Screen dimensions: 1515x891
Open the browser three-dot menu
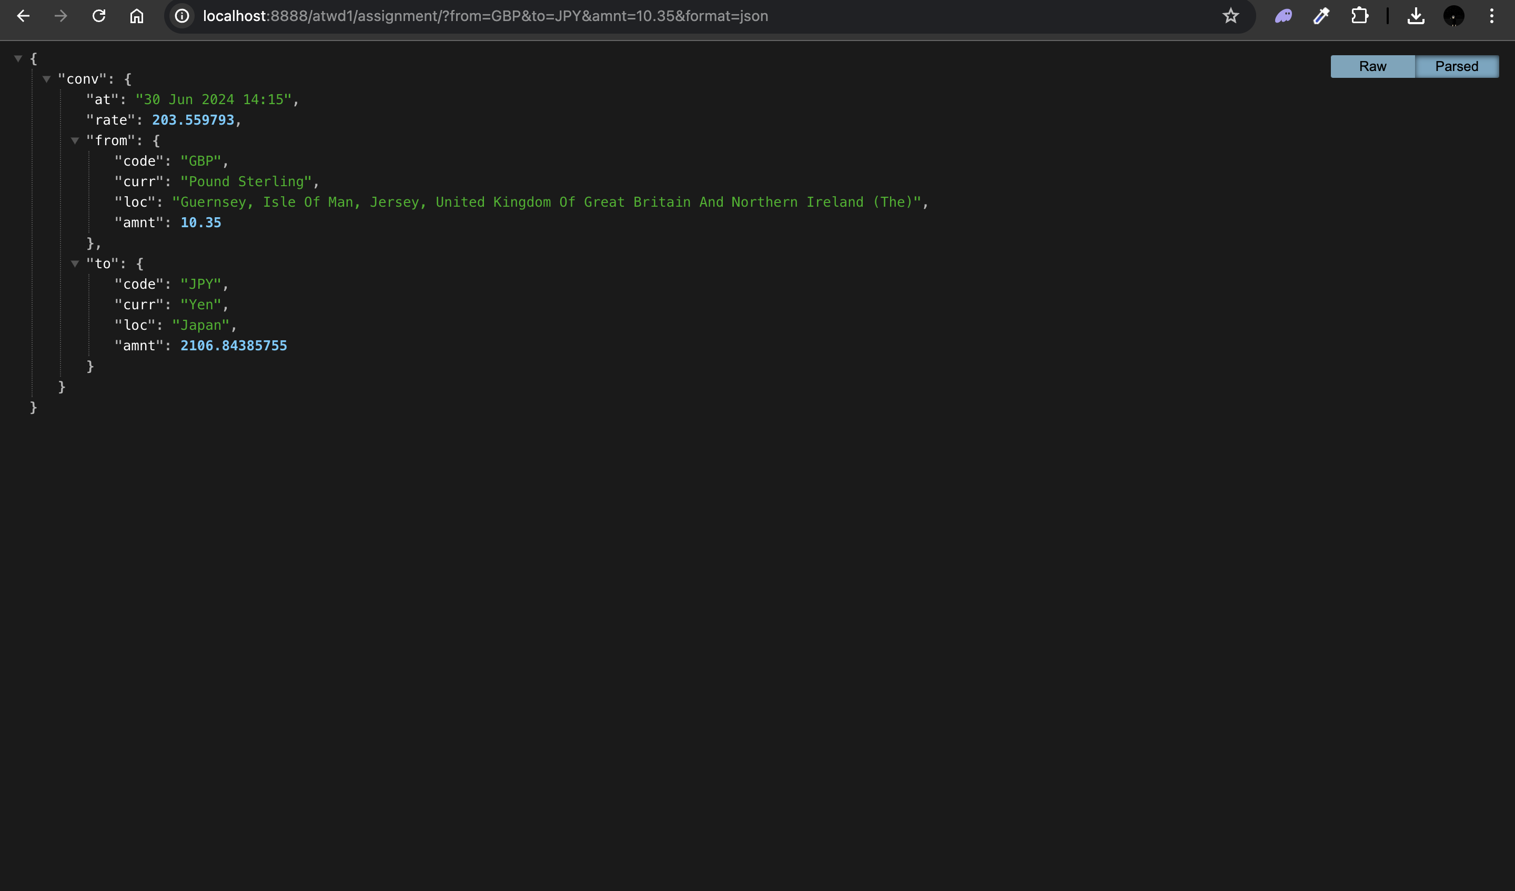coord(1491,16)
